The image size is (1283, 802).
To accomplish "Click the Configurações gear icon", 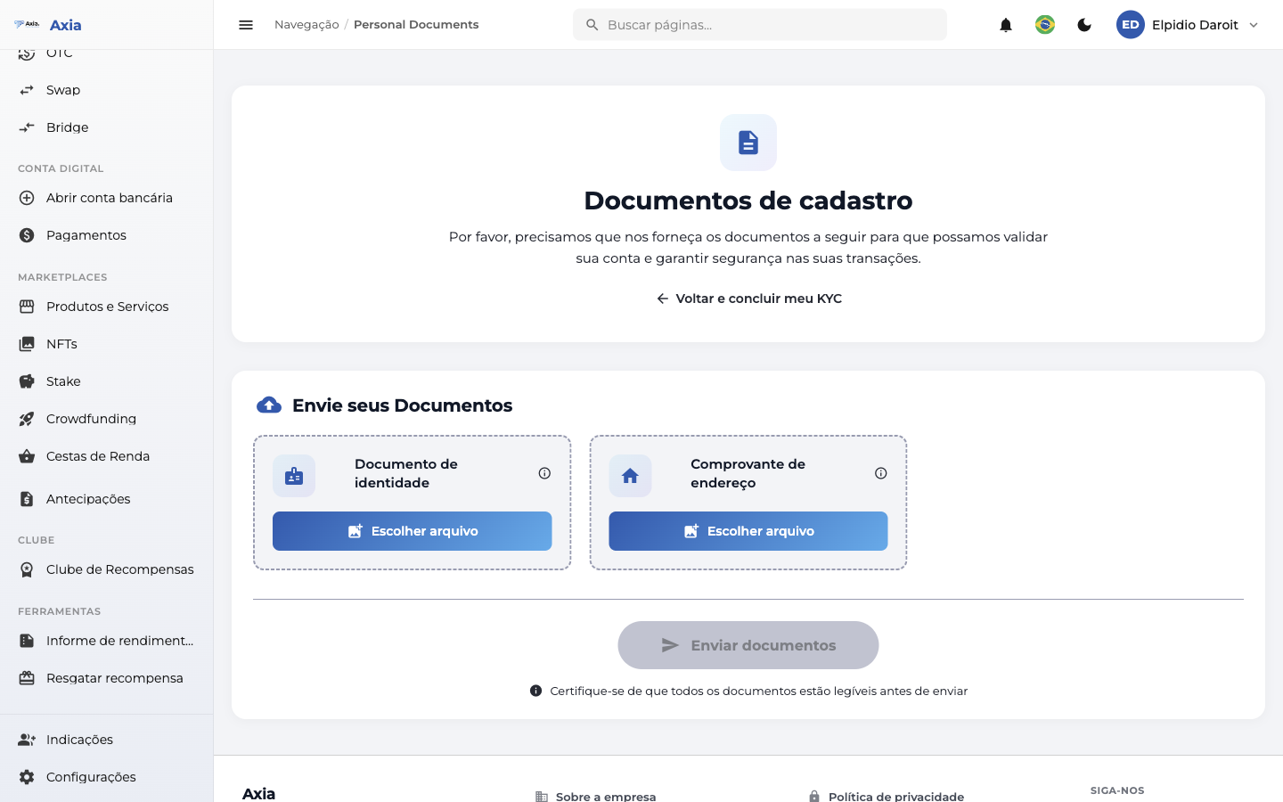I will (x=27, y=777).
